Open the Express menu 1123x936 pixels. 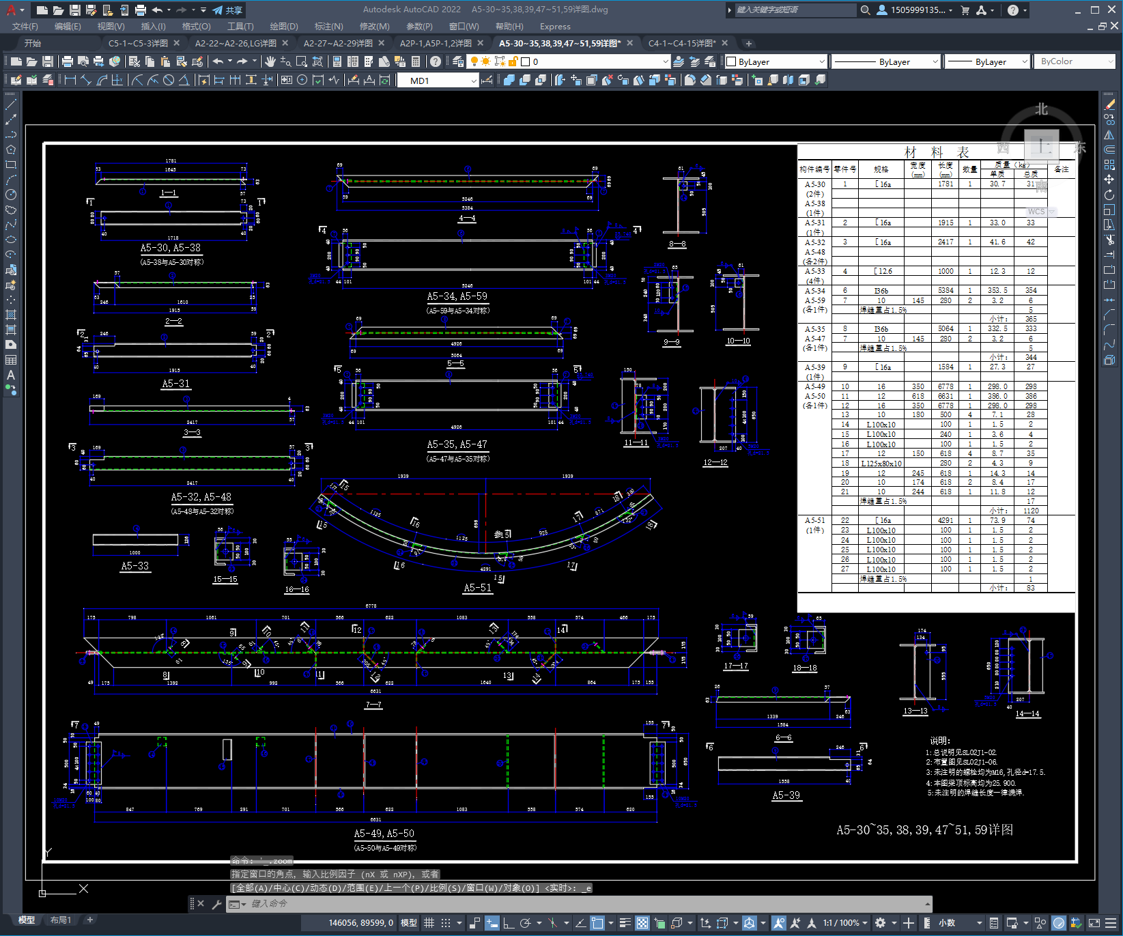(x=555, y=26)
